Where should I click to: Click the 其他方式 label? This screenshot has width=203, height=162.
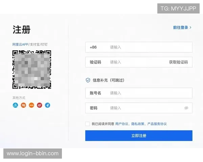(x=19, y=98)
